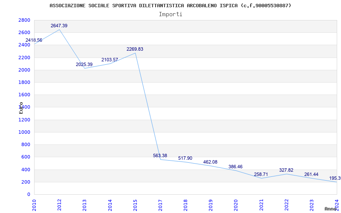
Task: Click the Importi subtitle
Action: pos(170,14)
